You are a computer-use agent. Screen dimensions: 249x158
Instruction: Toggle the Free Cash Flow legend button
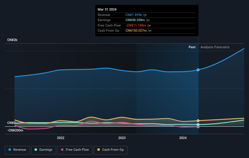75,150
